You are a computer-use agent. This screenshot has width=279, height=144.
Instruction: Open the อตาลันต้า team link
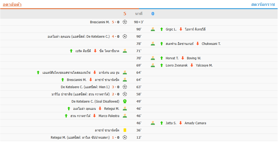[x=12, y=4]
